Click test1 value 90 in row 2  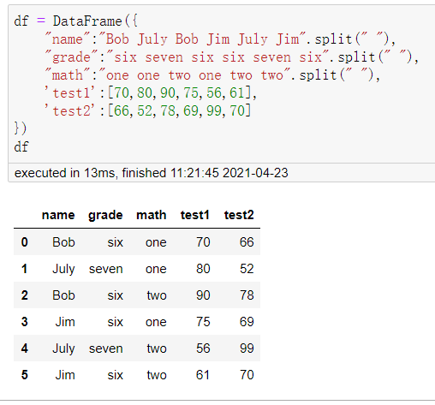click(x=203, y=295)
